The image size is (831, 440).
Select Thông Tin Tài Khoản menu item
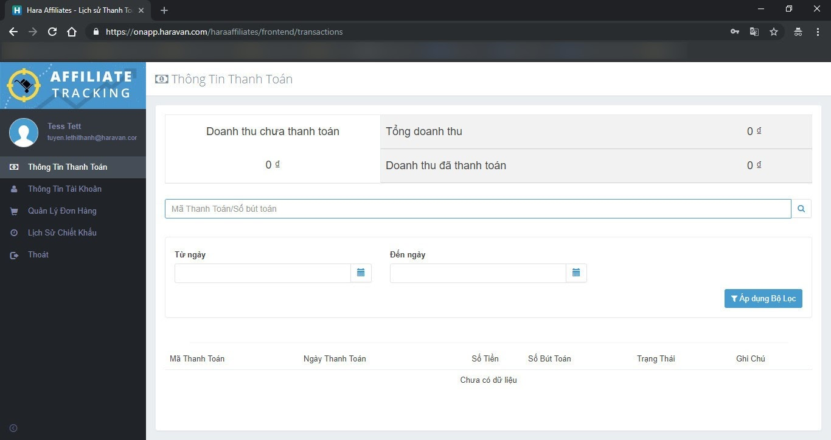[64, 189]
